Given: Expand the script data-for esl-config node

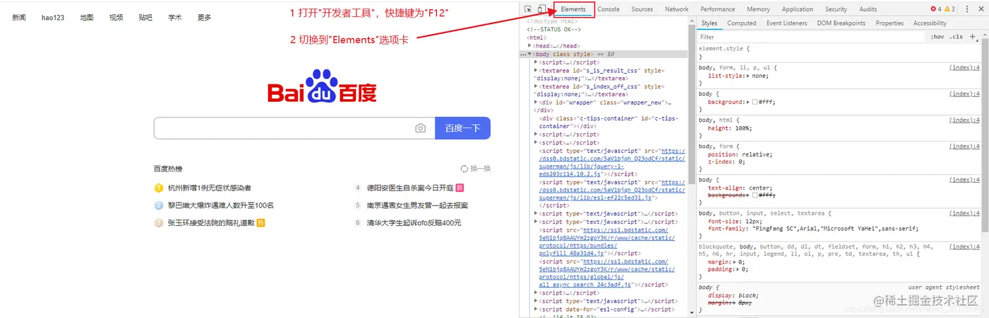Looking at the screenshot, I should tap(536, 309).
